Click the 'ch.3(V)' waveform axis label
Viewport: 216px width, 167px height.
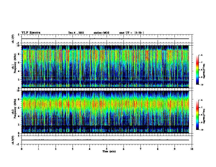(13, 140)
